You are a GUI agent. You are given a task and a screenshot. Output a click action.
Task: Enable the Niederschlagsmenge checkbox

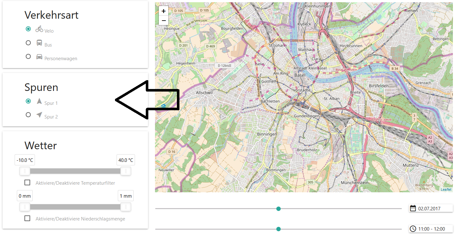(x=27, y=218)
